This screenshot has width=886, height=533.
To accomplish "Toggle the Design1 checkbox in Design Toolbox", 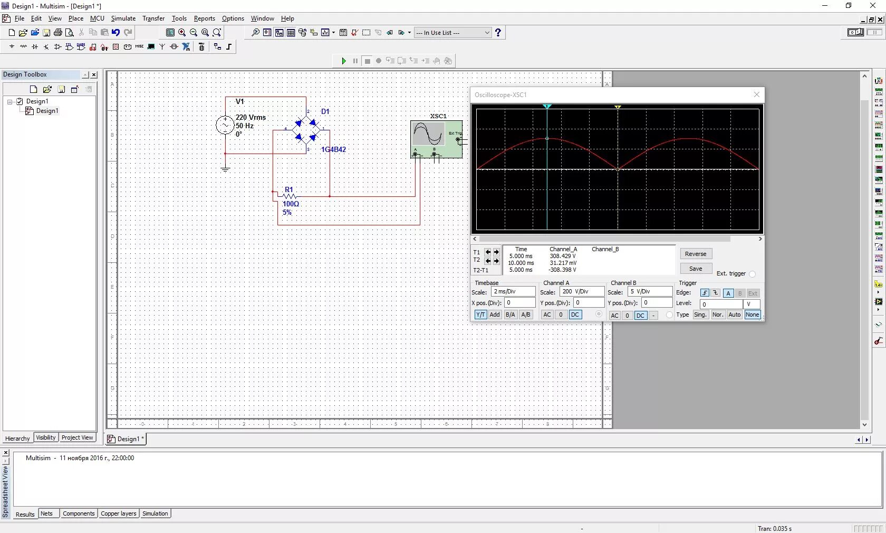I will [20, 101].
